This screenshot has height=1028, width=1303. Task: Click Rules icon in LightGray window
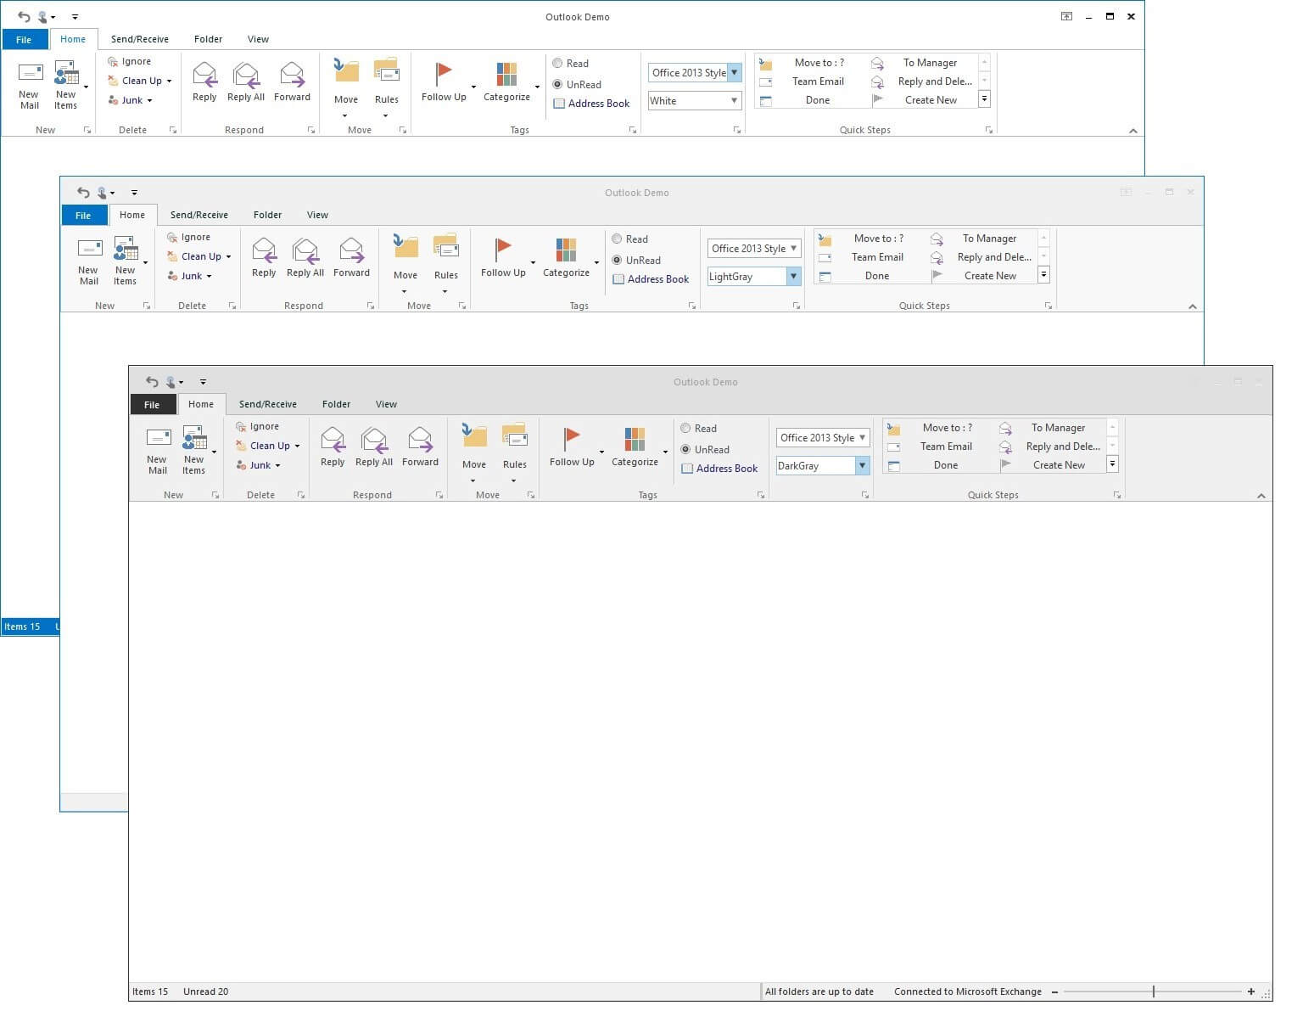pos(446,246)
